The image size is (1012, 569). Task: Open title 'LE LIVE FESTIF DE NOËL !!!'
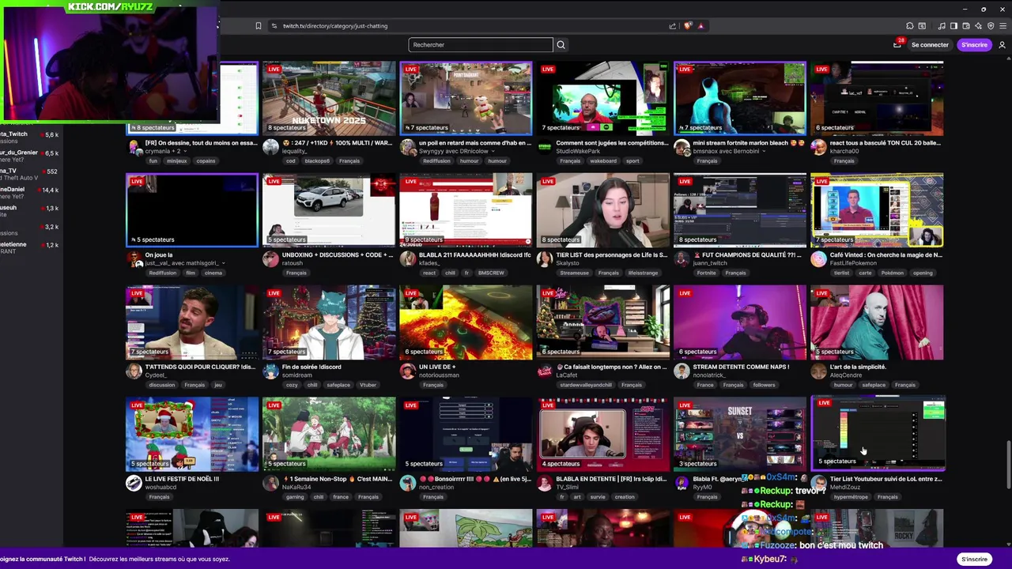click(182, 479)
